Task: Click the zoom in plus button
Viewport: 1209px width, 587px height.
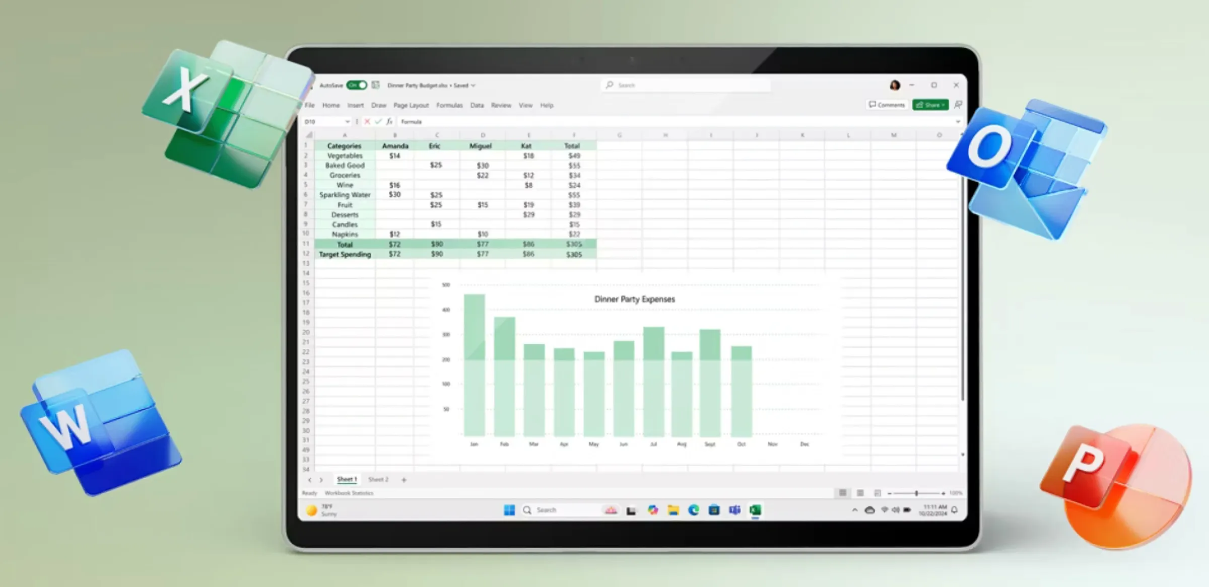Action: (943, 493)
